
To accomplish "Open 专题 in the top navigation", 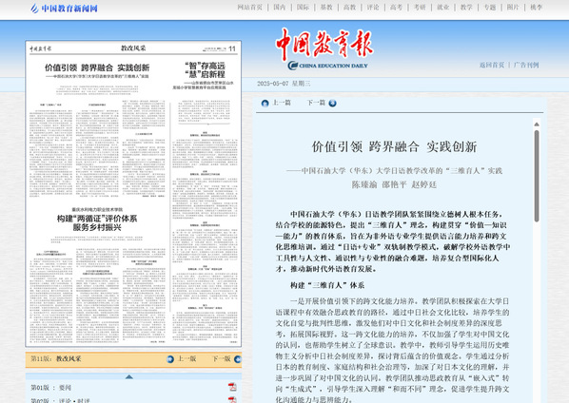I will [x=490, y=8].
